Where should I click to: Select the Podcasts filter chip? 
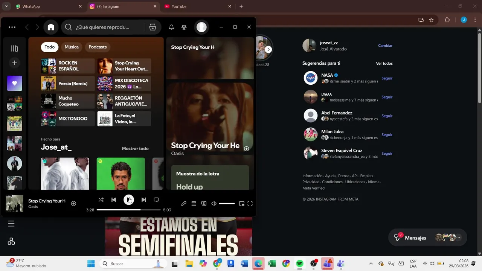98,47
